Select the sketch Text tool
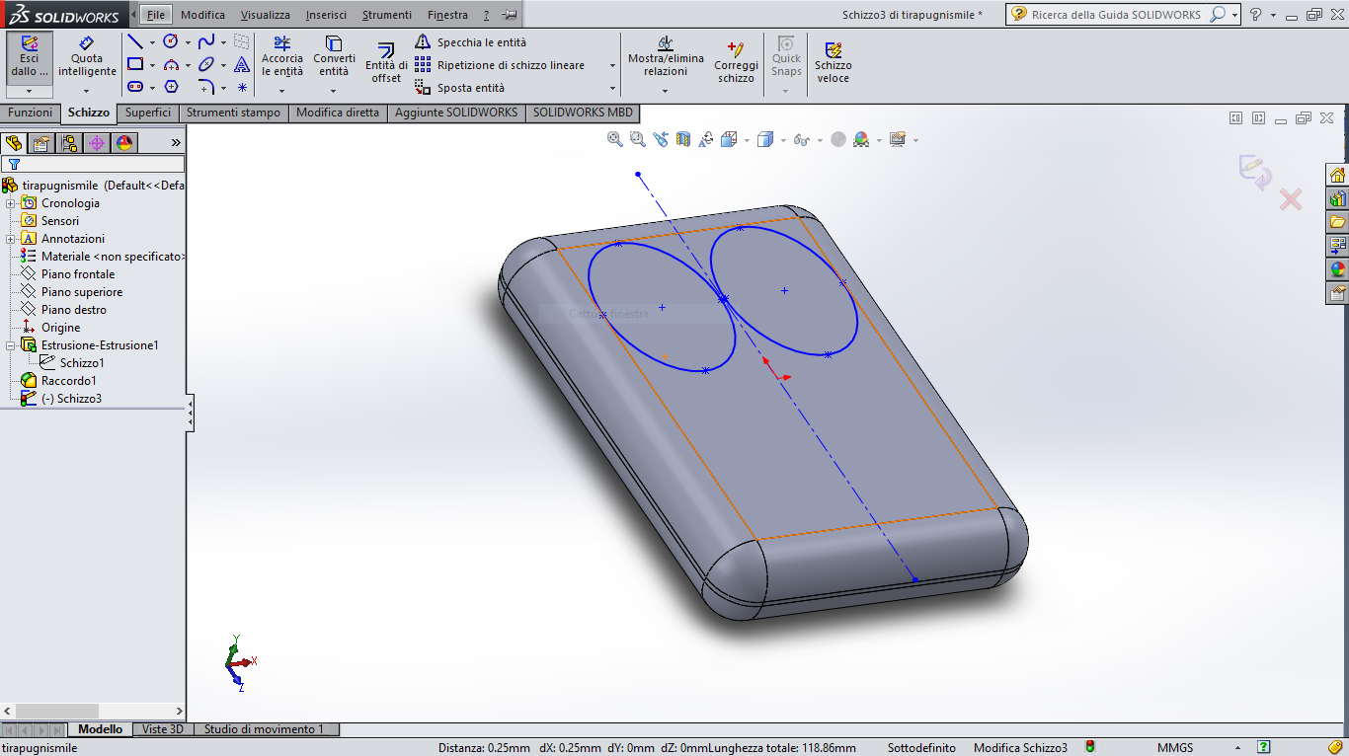 pos(242,64)
